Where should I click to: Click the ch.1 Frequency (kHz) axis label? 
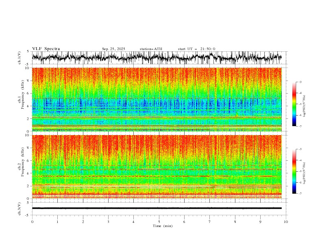[21, 94]
